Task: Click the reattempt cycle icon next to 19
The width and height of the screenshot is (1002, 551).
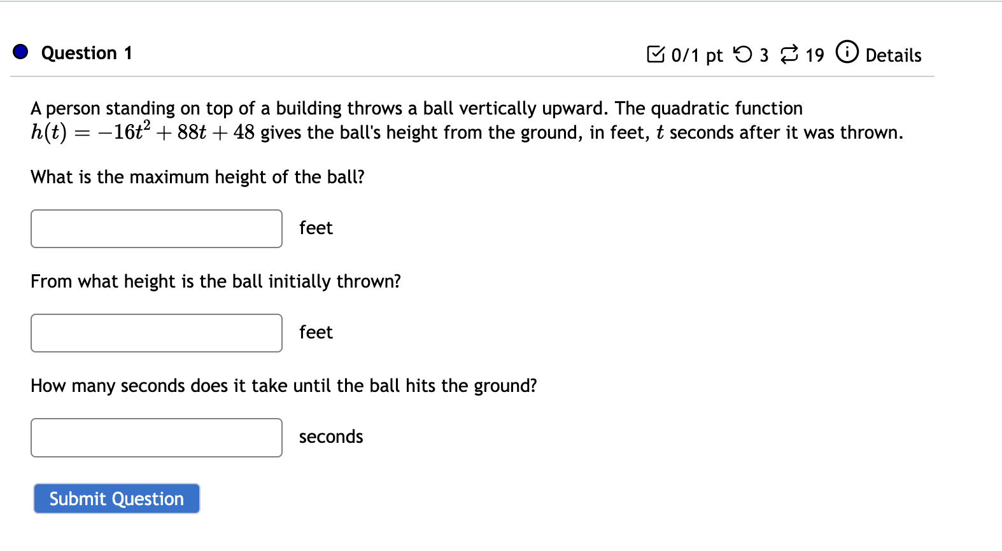Action: click(788, 55)
